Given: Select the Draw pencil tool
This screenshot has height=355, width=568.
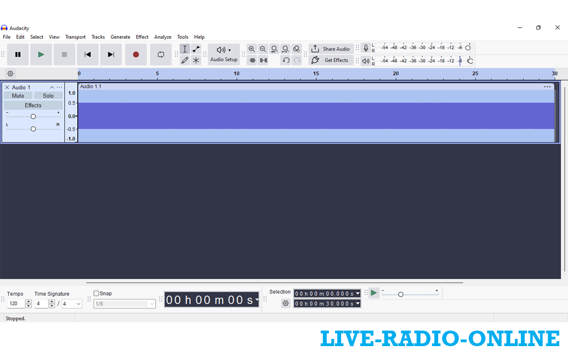Looking at the screenshot, I should 185,60.
